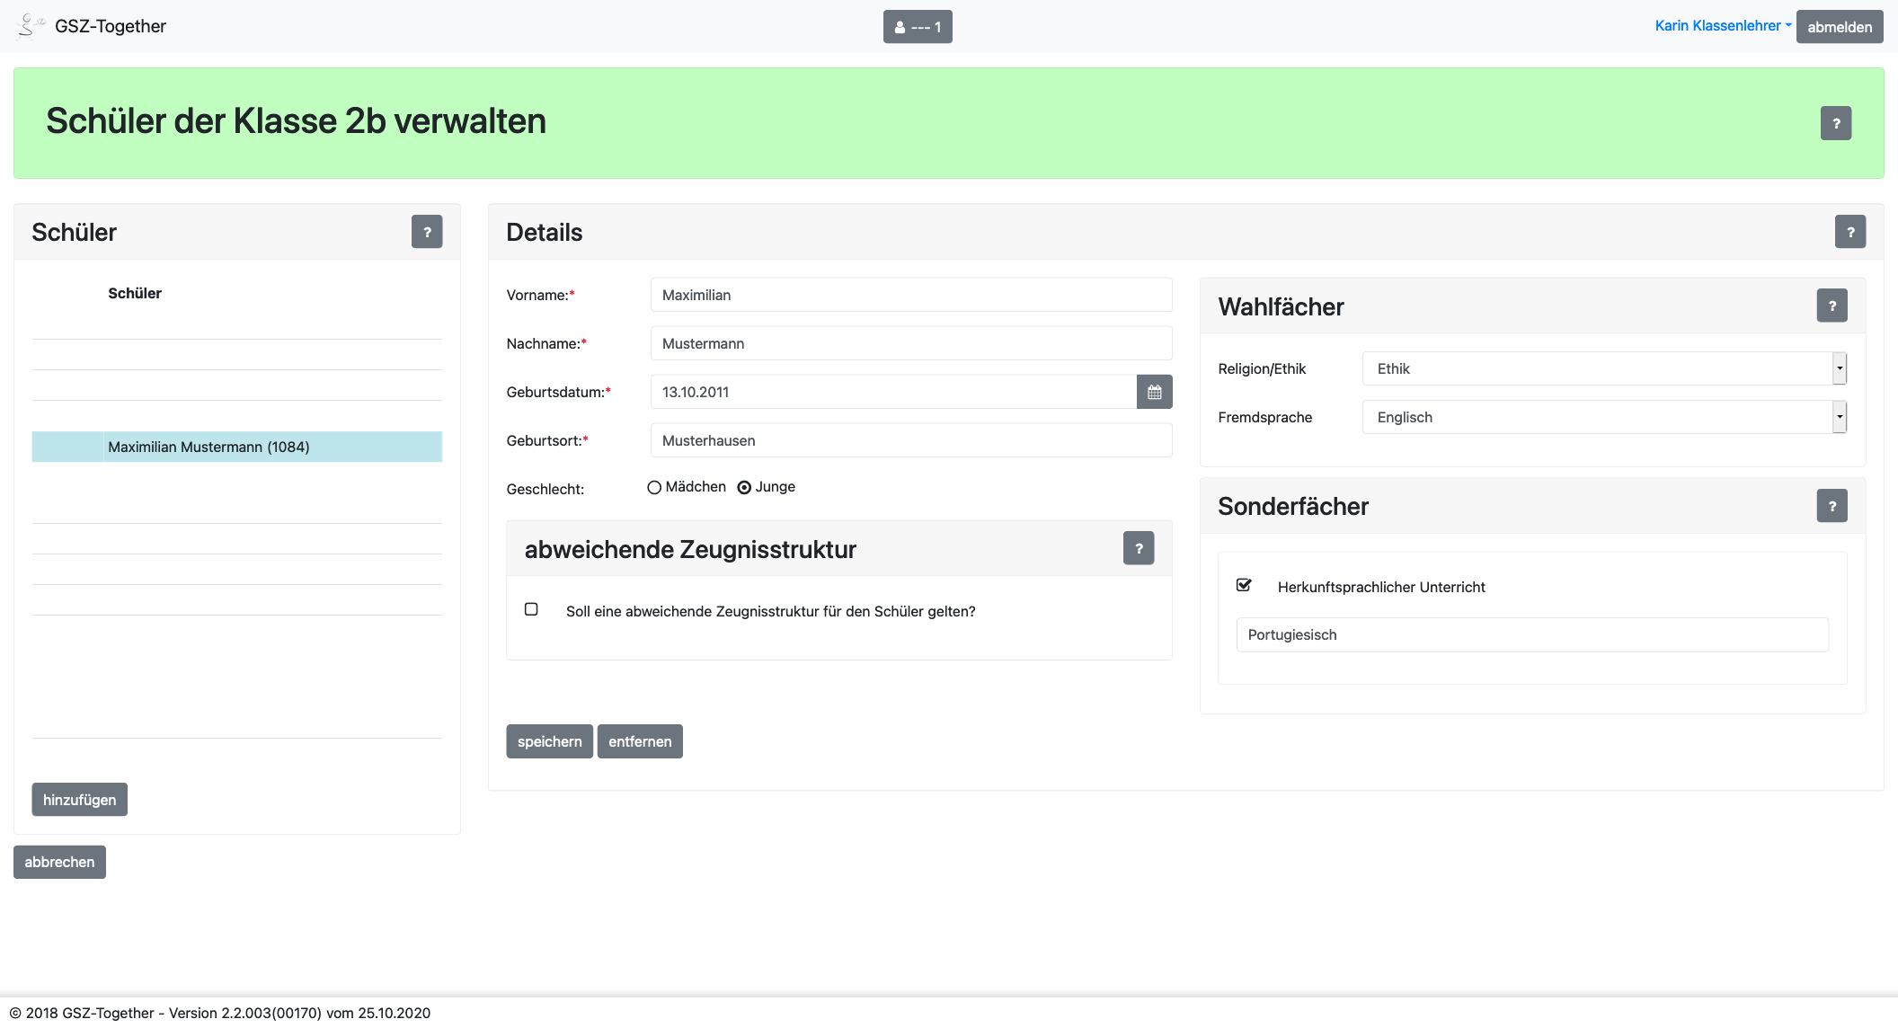Open Karin Klassenlehrer user menu

(x=1722, y=26)
